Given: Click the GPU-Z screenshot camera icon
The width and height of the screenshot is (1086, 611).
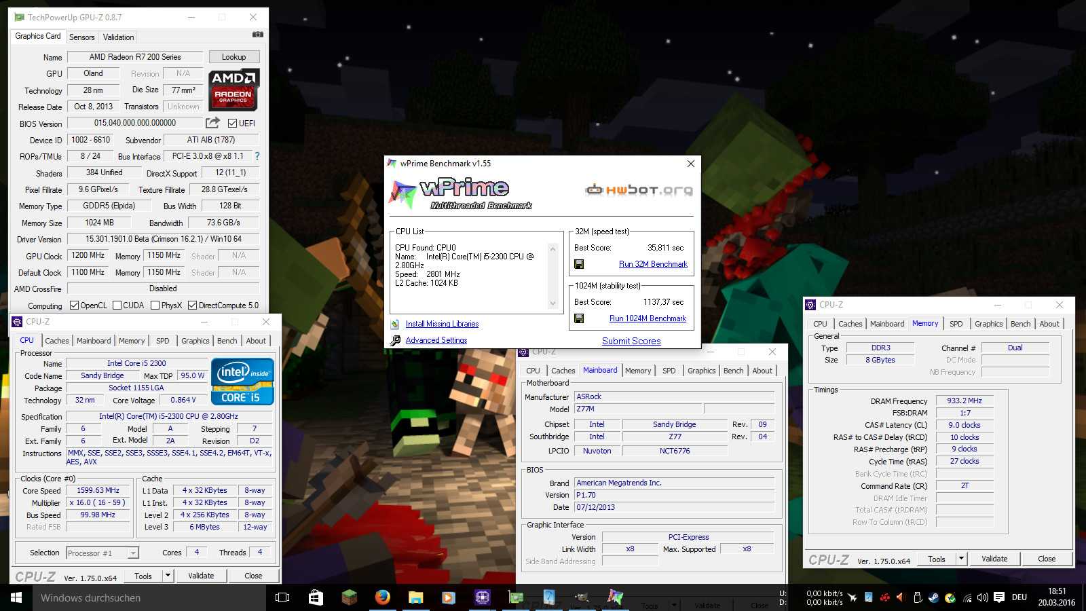Looking at the screenshot, I should coord(257,34).
